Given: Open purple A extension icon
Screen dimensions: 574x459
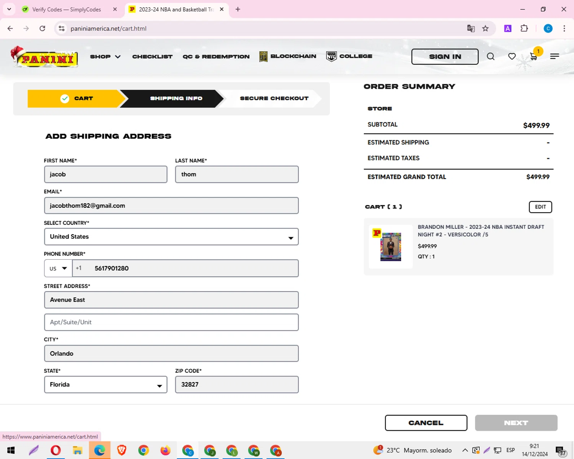Looking at the screenshot, I should [508, 28].
